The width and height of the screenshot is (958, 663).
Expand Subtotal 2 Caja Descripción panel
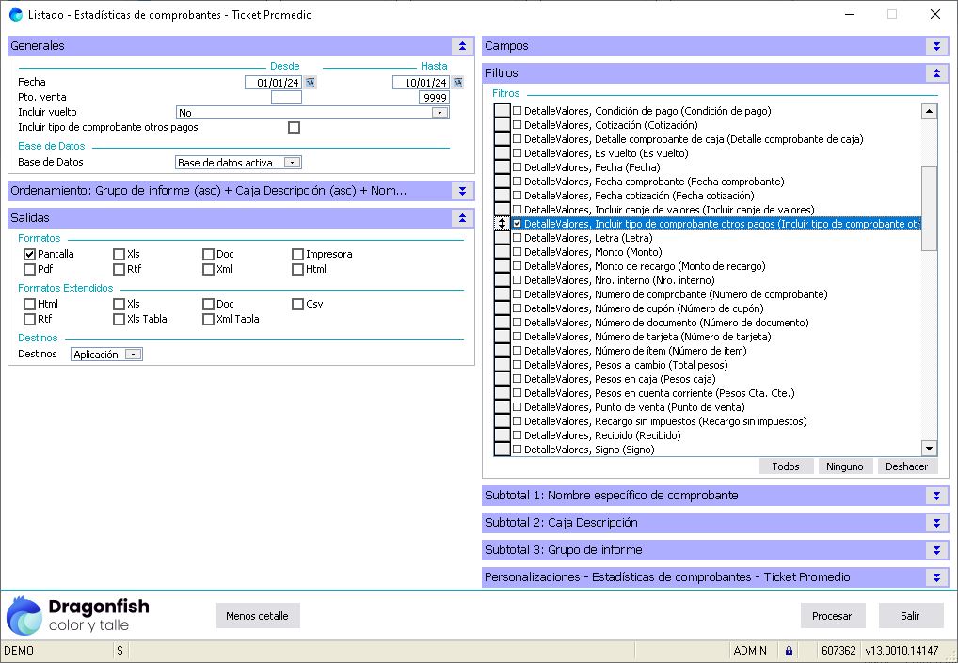[x=936, y=523]
